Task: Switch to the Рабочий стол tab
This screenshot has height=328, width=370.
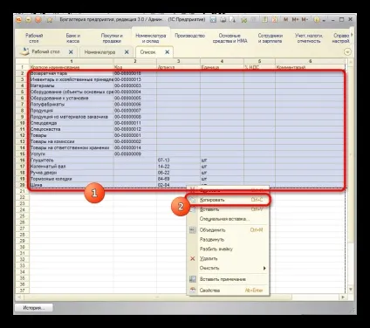Action: pyautogui.click(x=45, y=51)
